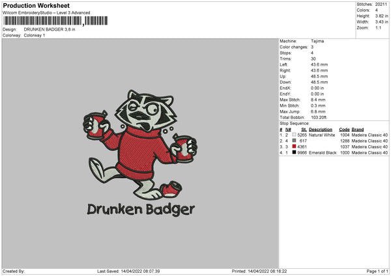Click the barcode at the top
Screen dimensions: 391x276
[55, 21]
